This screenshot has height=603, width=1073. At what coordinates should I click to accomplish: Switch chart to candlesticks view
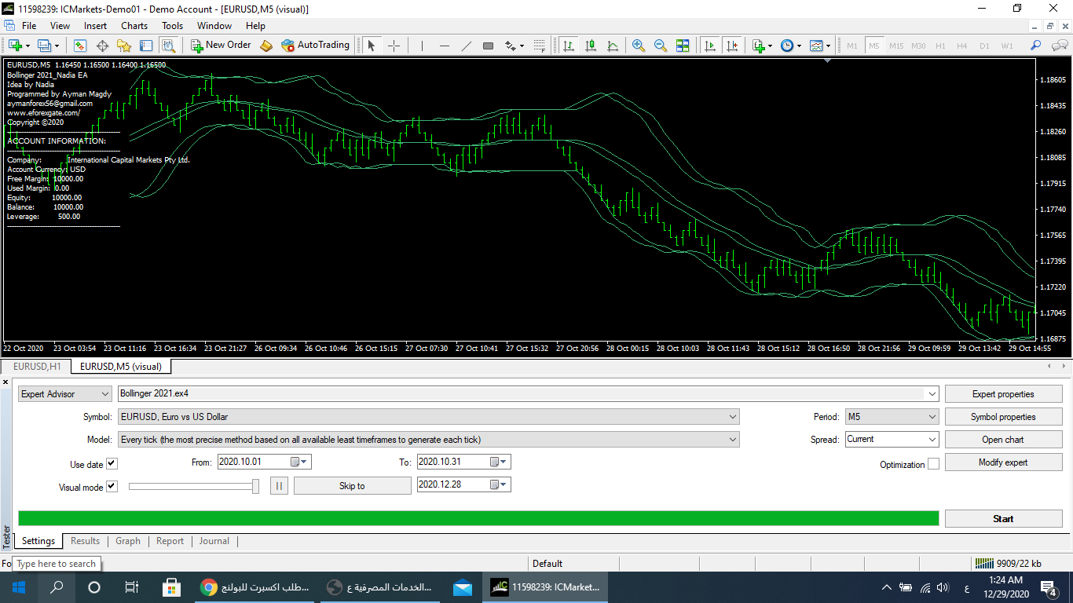(x=590, y=46)
